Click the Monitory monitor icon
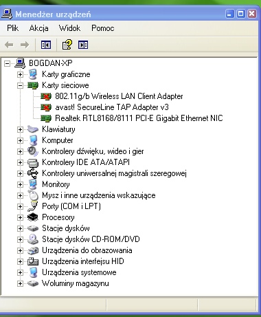 [33, 184]
